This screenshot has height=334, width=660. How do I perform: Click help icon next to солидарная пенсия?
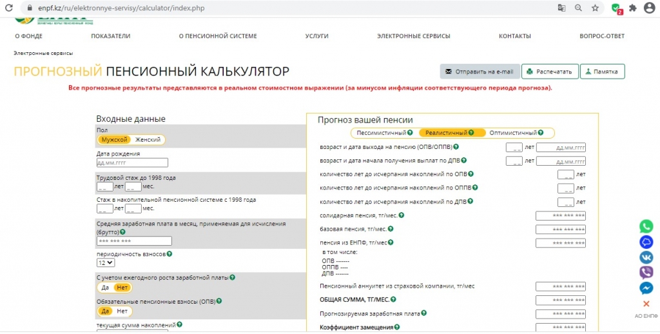[402, 215]
